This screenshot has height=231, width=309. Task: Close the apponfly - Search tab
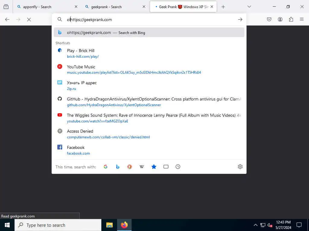tap(76, 7)
